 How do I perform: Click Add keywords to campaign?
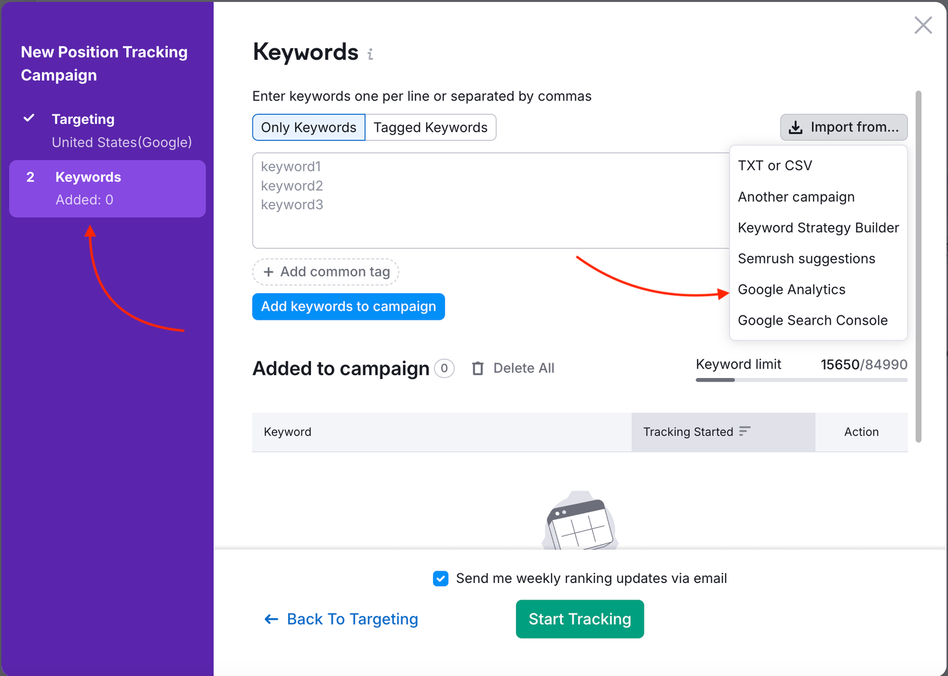(348, 306)
